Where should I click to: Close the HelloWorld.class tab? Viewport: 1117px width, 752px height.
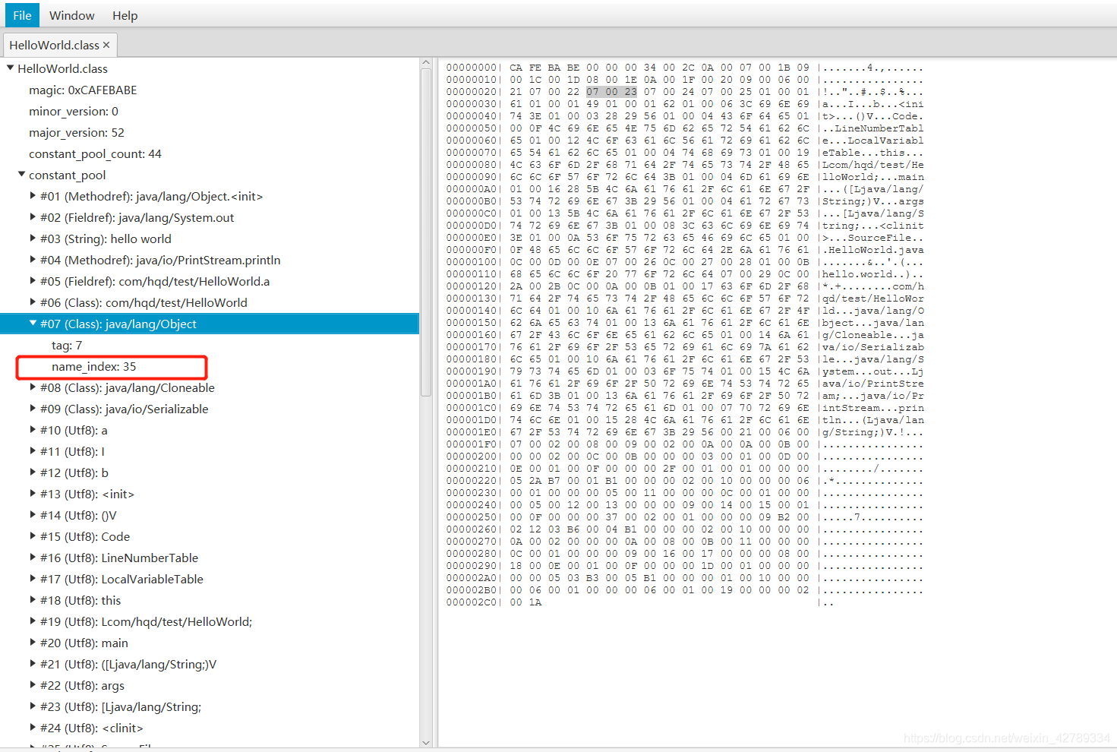click(x=106, y=45)
